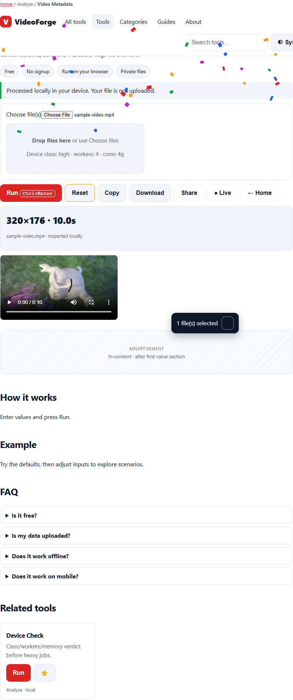Play the sample video
Image resolution: width=293 pixels, height=700 pixels.
tap(9, 302)
